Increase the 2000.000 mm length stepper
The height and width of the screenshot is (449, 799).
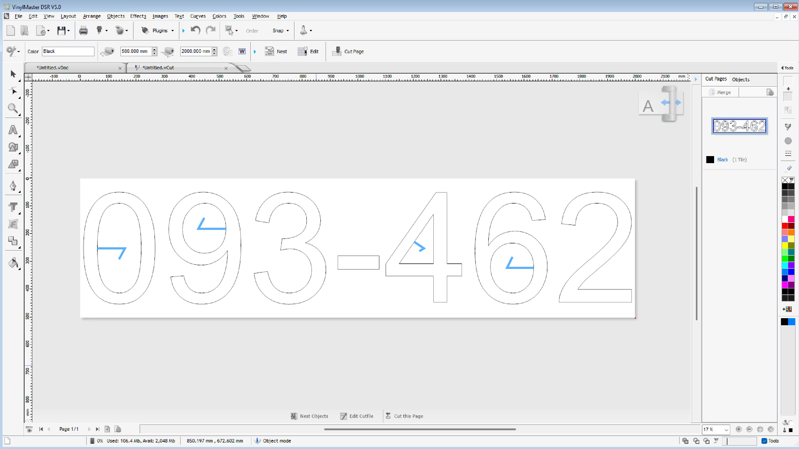[x=214, y=49]
